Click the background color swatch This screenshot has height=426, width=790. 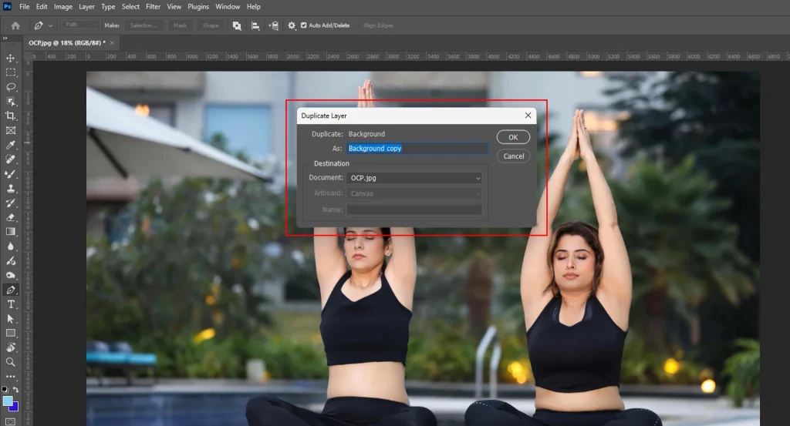(15, 407)
